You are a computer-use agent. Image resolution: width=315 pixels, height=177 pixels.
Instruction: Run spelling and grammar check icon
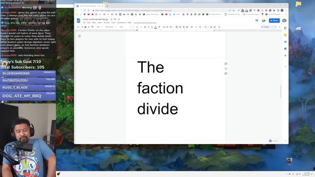[x=89, y=27]
